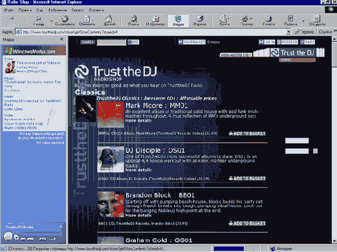Click the Остановить (Stop) toolbar icon
Screen dimensions: 337x252
[64, 19]
